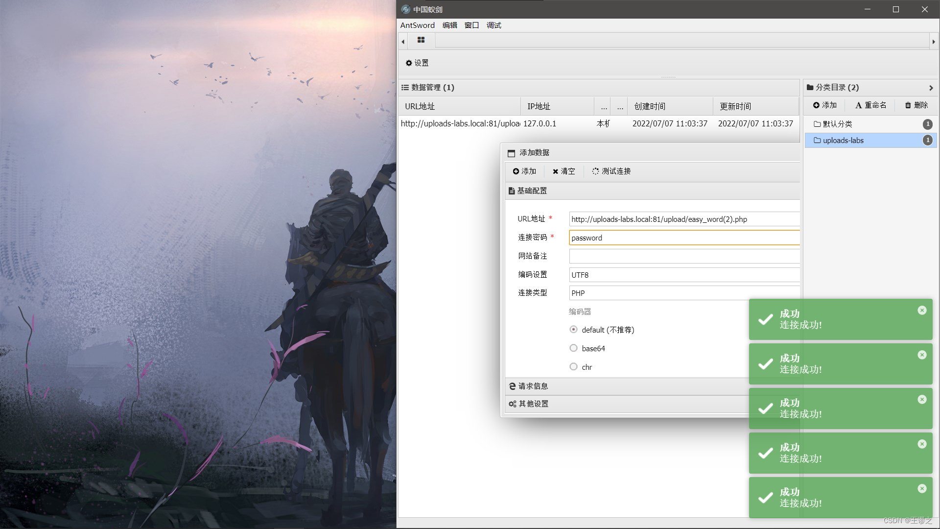This screenshot has width=940, height=529.
Task: Click the checkmark on the first success toast
Action: 766,320
